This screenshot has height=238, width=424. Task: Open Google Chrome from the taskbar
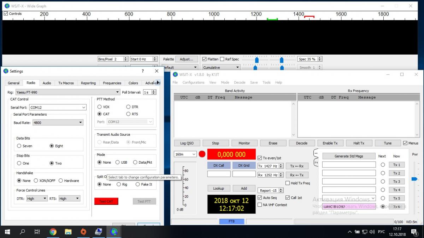53,232
